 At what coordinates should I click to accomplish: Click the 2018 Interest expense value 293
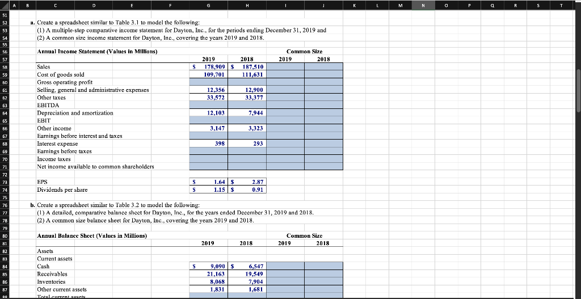[x=247, y=144]
